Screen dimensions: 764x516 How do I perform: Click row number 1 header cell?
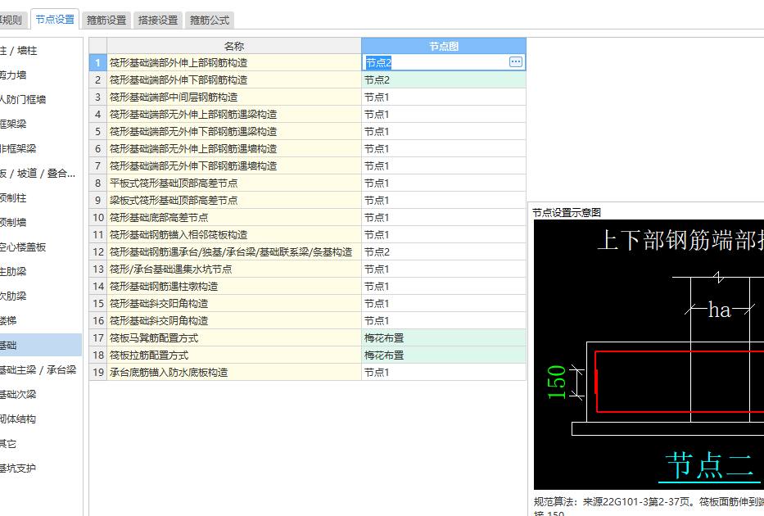click(98, 62)
